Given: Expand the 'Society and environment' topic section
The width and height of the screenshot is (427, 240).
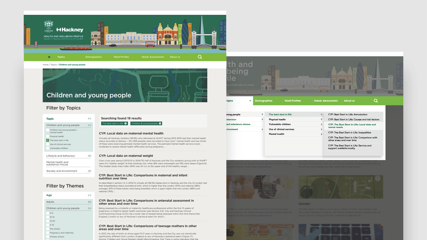Looking at the screenshot, I should coord(90,171).
